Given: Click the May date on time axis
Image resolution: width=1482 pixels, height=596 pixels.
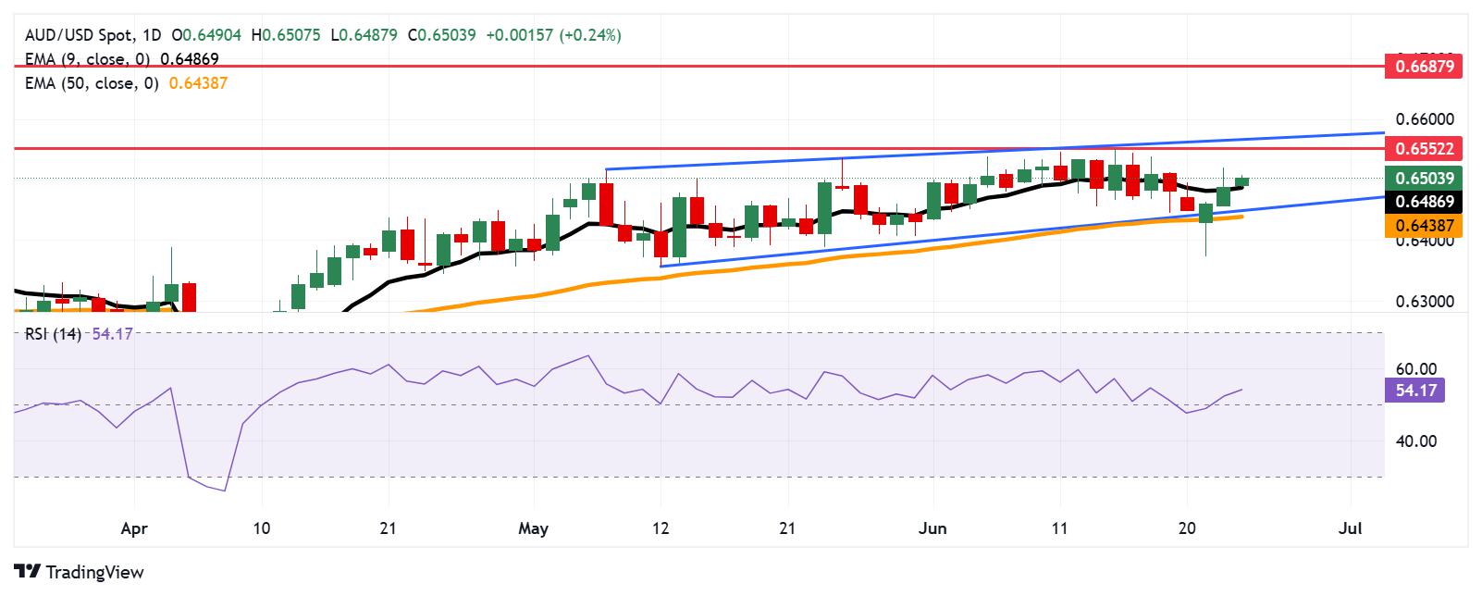Looking at the screenshot, I should pyautogui.click(x=534, y=528).
